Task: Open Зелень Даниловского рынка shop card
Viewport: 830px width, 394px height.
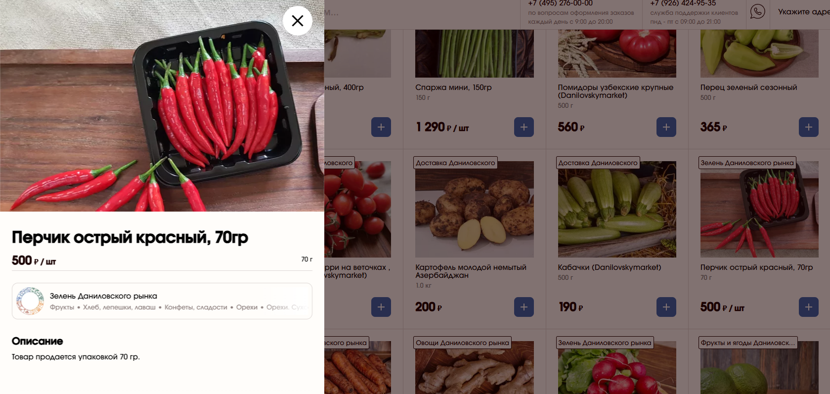Action: [x=162, y=301]
